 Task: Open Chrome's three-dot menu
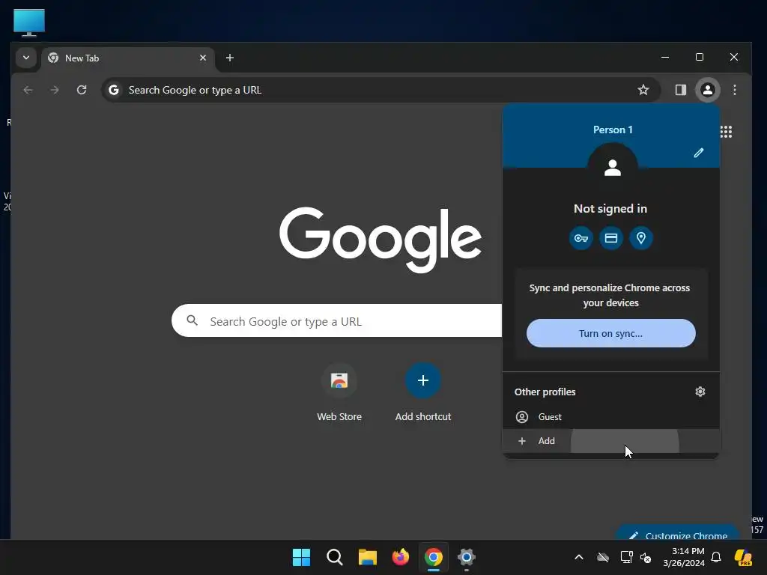coord(734,90)
